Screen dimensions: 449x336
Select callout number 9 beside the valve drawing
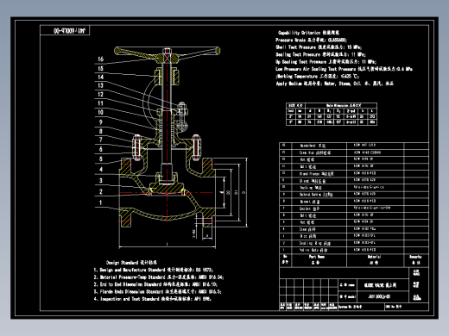[x=101, y=122]
